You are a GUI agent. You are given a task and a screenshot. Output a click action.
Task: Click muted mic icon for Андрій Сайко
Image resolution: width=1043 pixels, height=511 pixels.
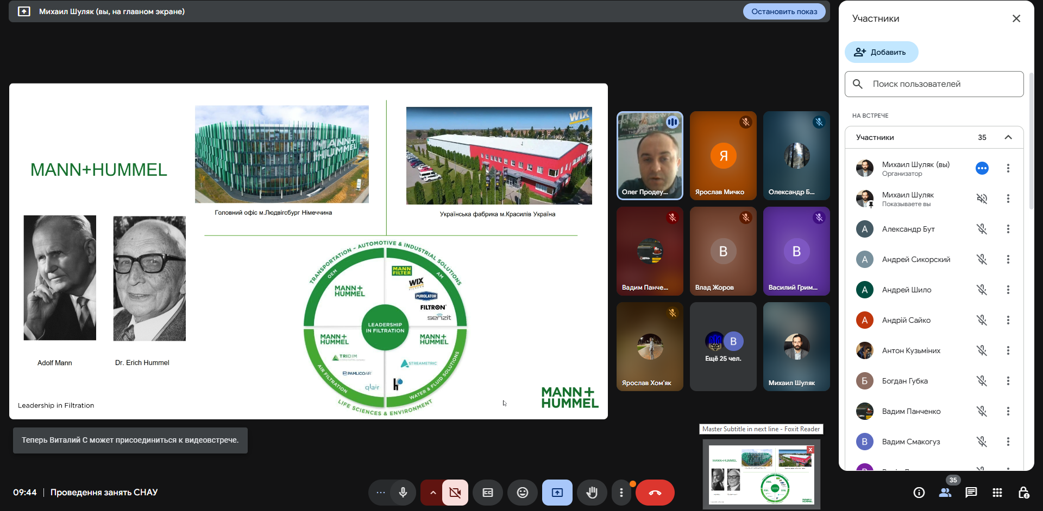[982, 320]
